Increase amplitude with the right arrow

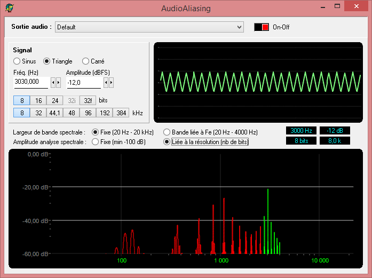click(111, 82)
